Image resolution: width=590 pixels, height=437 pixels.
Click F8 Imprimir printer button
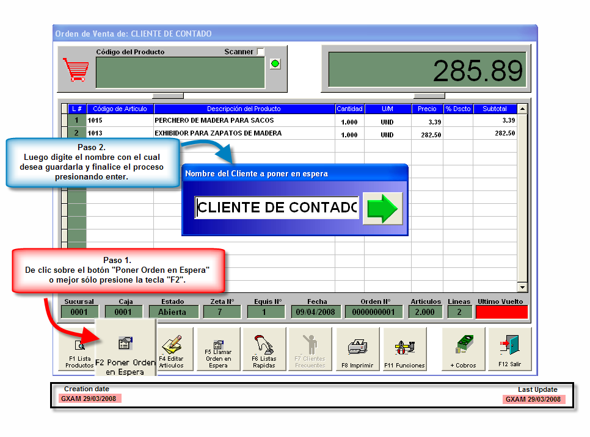click(357, 349)
